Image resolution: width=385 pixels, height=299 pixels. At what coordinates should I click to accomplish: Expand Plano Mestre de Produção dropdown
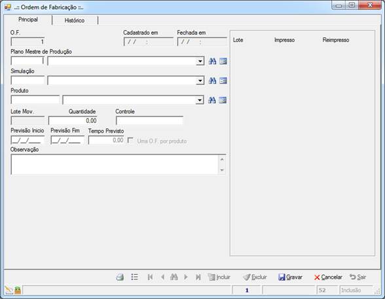[200, 61]
